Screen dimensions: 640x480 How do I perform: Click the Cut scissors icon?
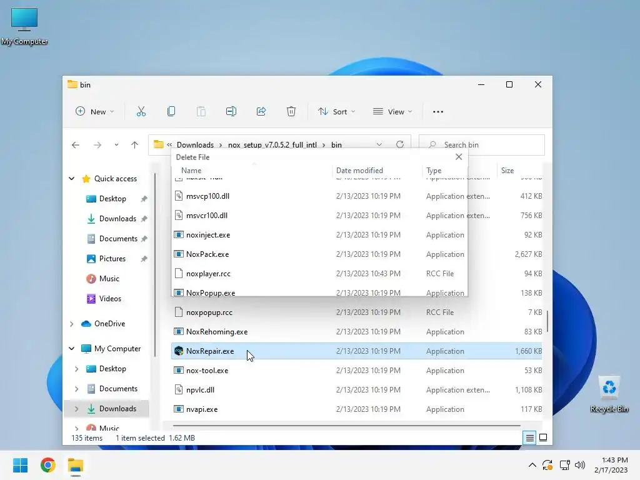point(141,111)
